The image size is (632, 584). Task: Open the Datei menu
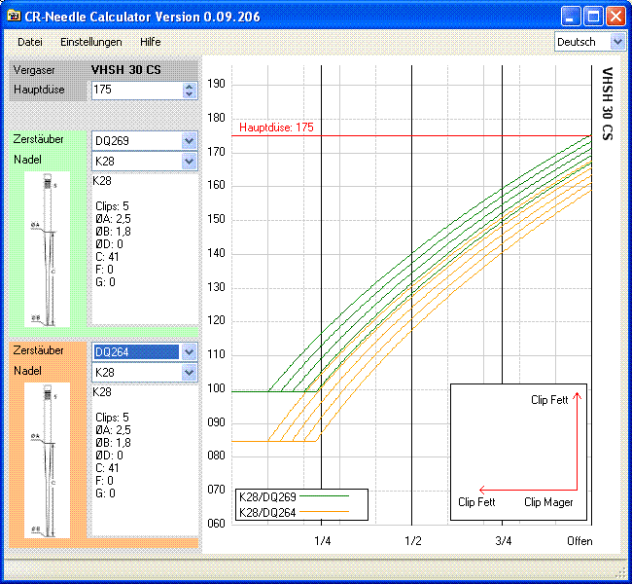[30, 42]
